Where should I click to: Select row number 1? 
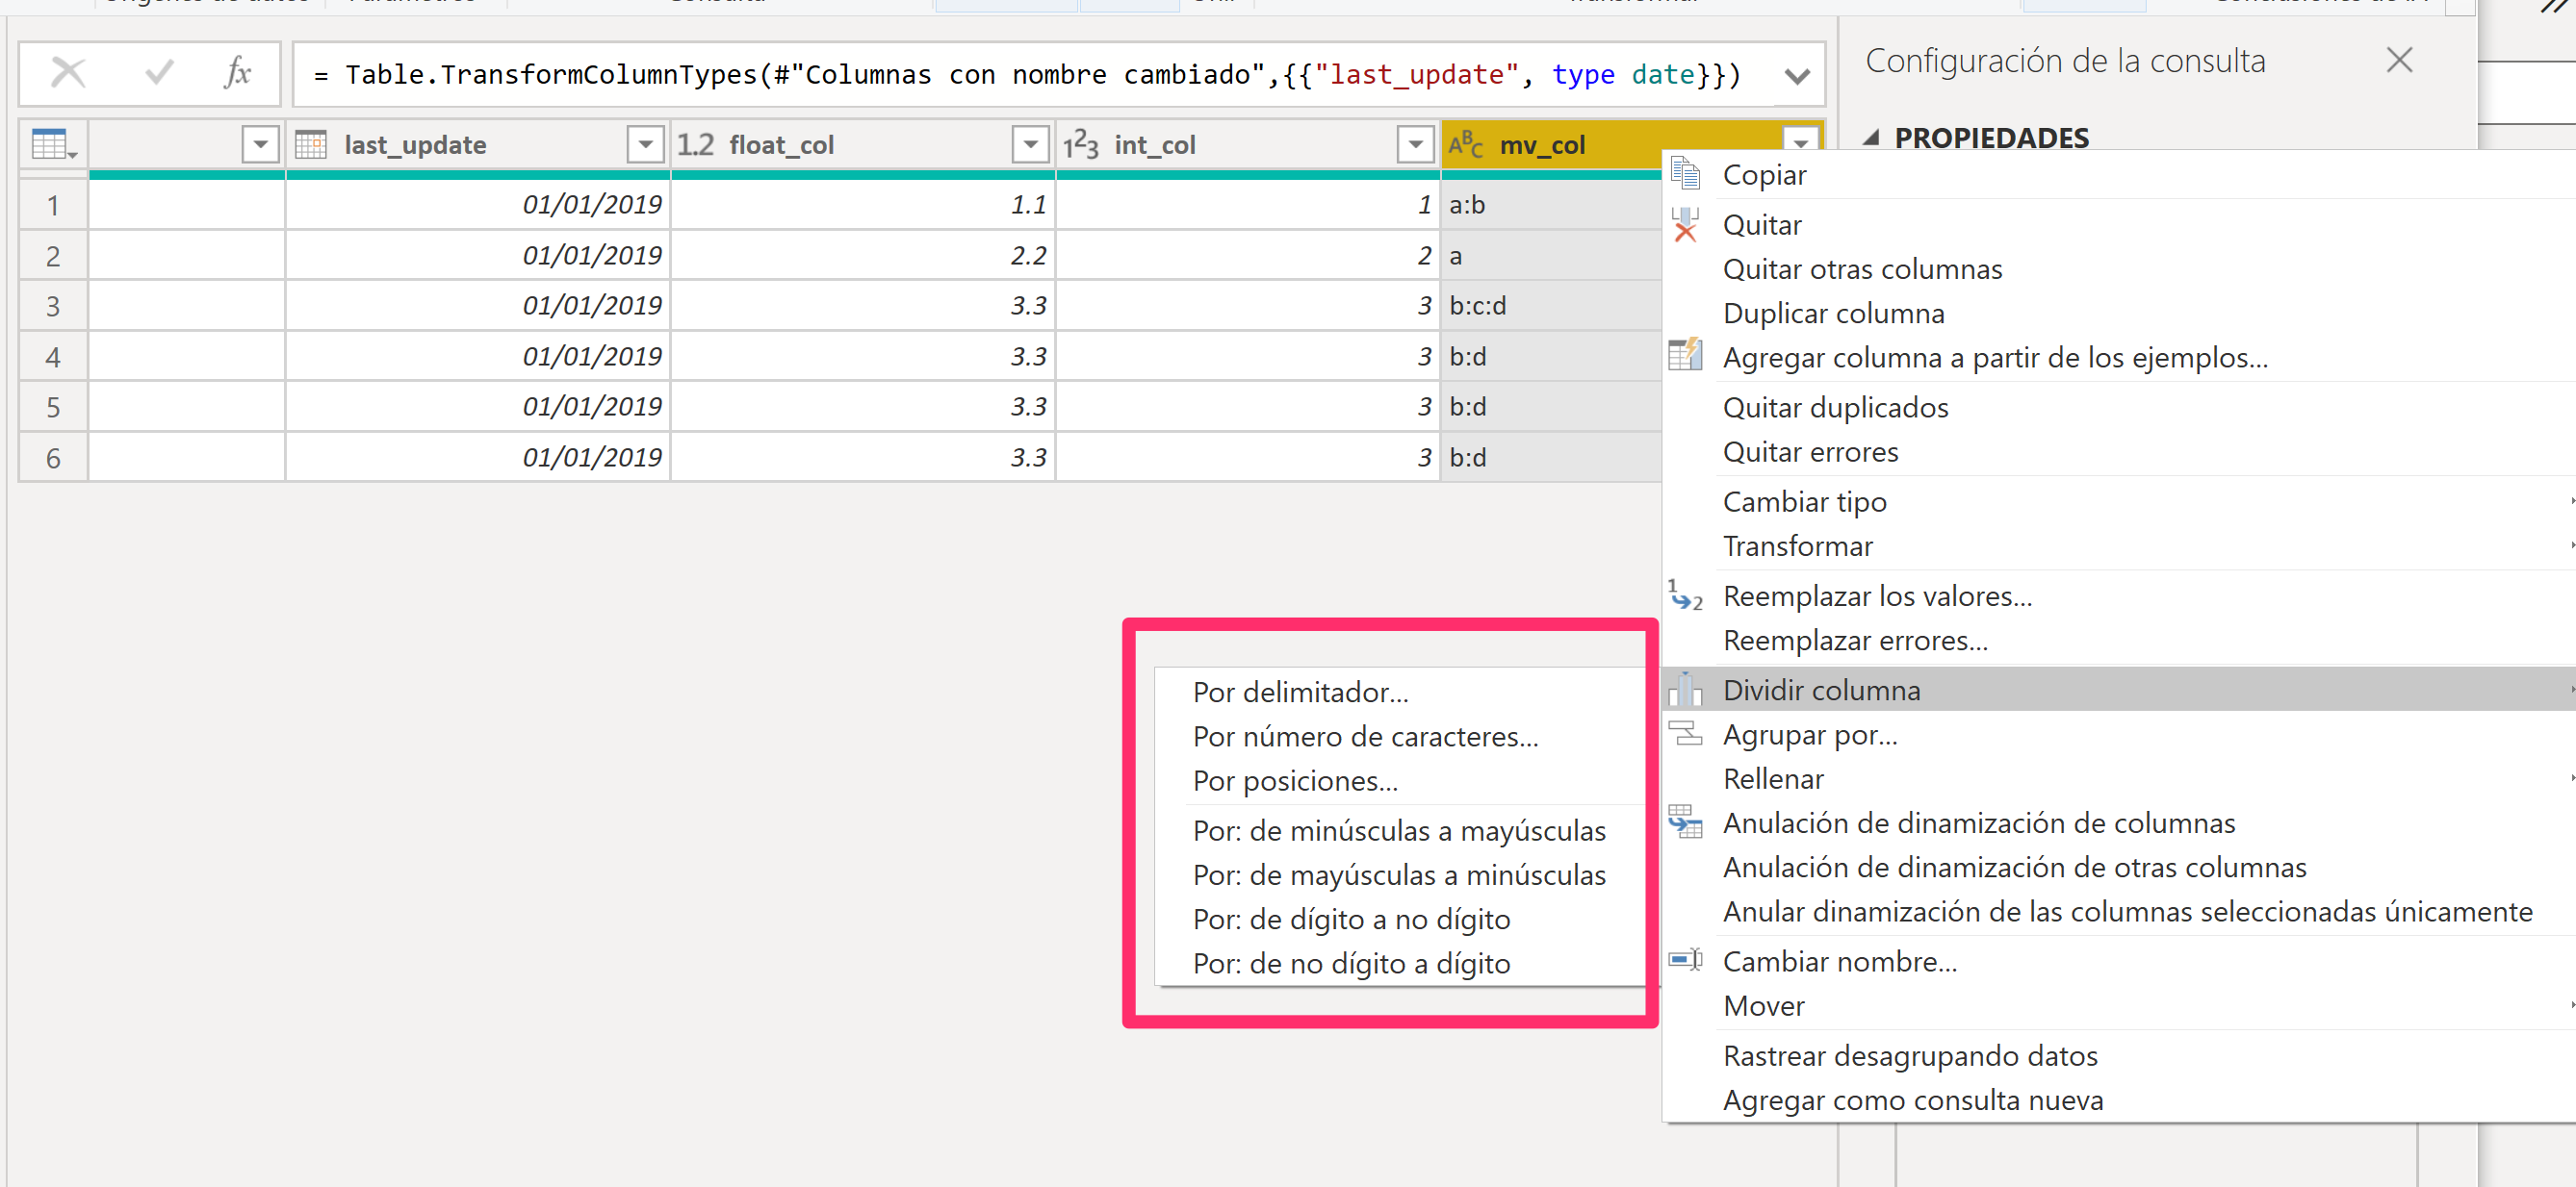coord(53,205)
